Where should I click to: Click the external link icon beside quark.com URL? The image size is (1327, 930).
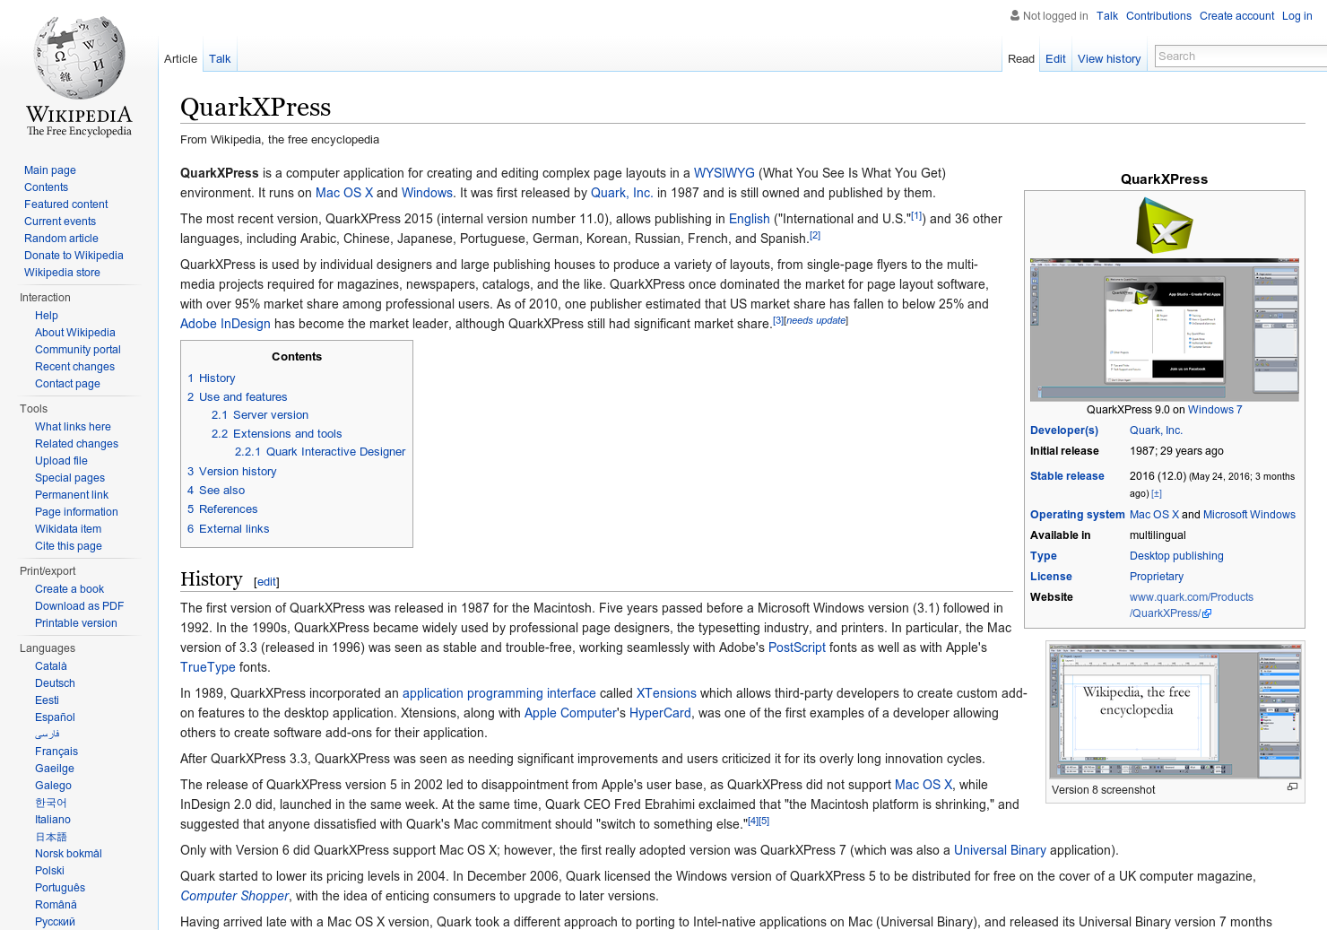[x=1208, y=613]
